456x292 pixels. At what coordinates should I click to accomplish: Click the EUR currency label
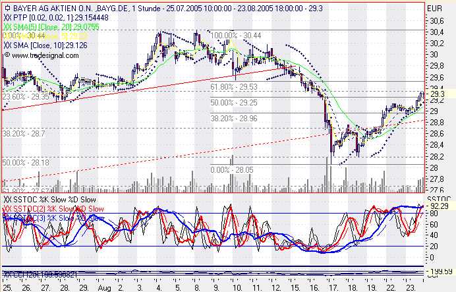pos(434,9)
